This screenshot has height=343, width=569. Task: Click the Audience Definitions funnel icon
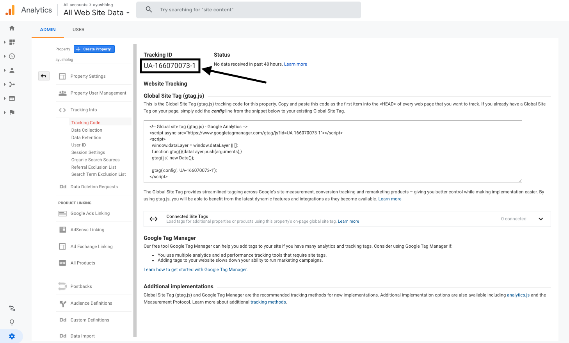point(63,304)
